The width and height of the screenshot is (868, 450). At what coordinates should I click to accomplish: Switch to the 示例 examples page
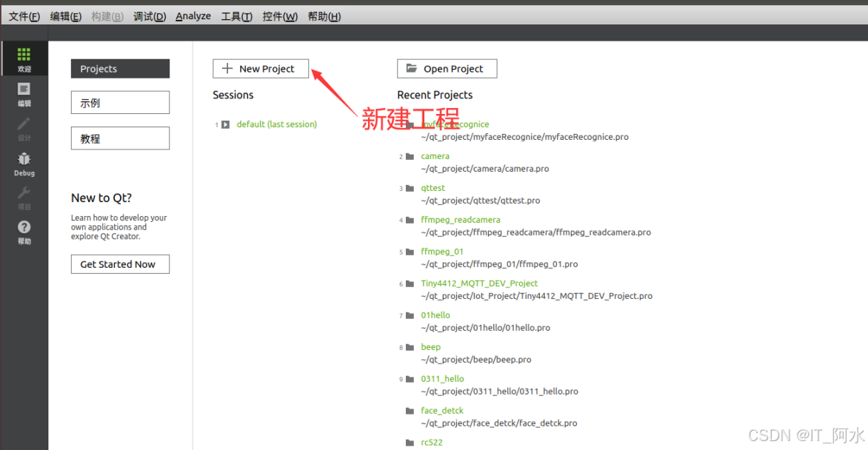click(x=120, y=102)
